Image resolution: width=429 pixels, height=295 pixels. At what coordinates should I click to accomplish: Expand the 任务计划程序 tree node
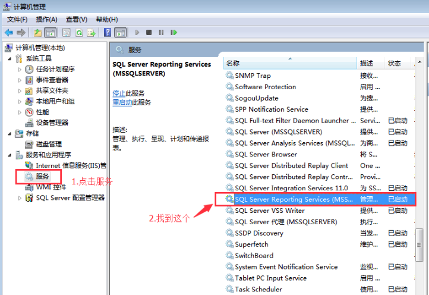pos(20,70)
